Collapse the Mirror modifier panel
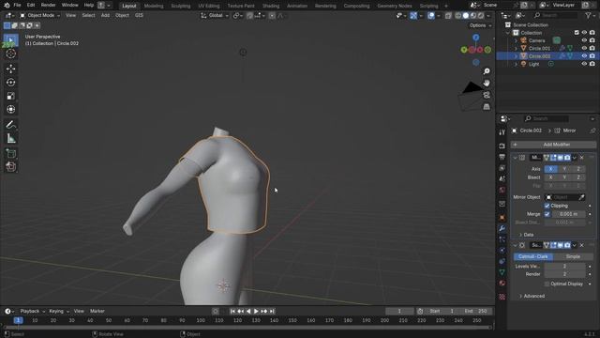 click(x=515, y=158)
